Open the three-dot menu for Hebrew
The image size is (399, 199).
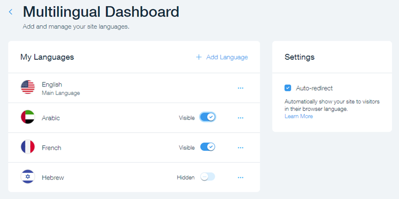pos(241,177)
